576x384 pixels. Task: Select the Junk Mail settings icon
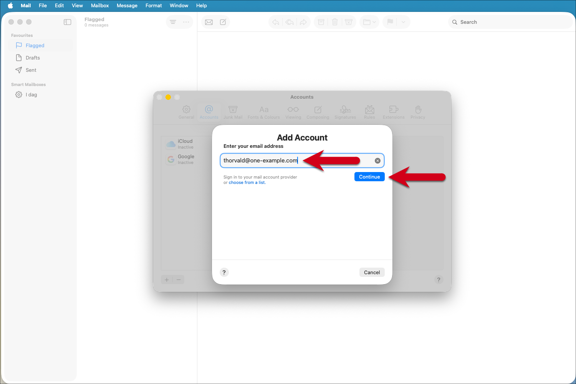click(x=233, y=112)
